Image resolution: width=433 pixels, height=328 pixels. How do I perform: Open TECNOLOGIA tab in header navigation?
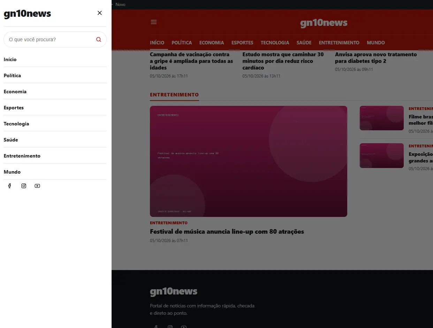point(275,43)
